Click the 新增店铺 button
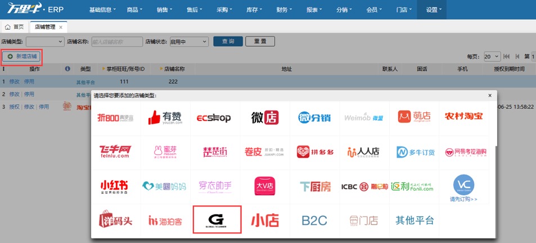 [x=22, y=57]
